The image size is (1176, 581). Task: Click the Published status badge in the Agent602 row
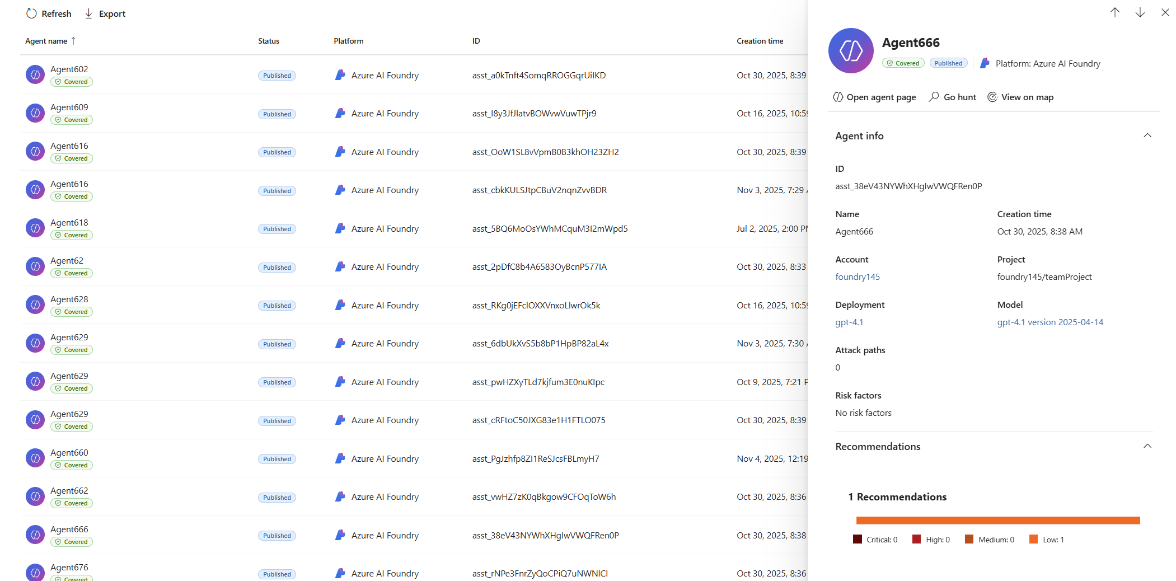tap(277, 76)
